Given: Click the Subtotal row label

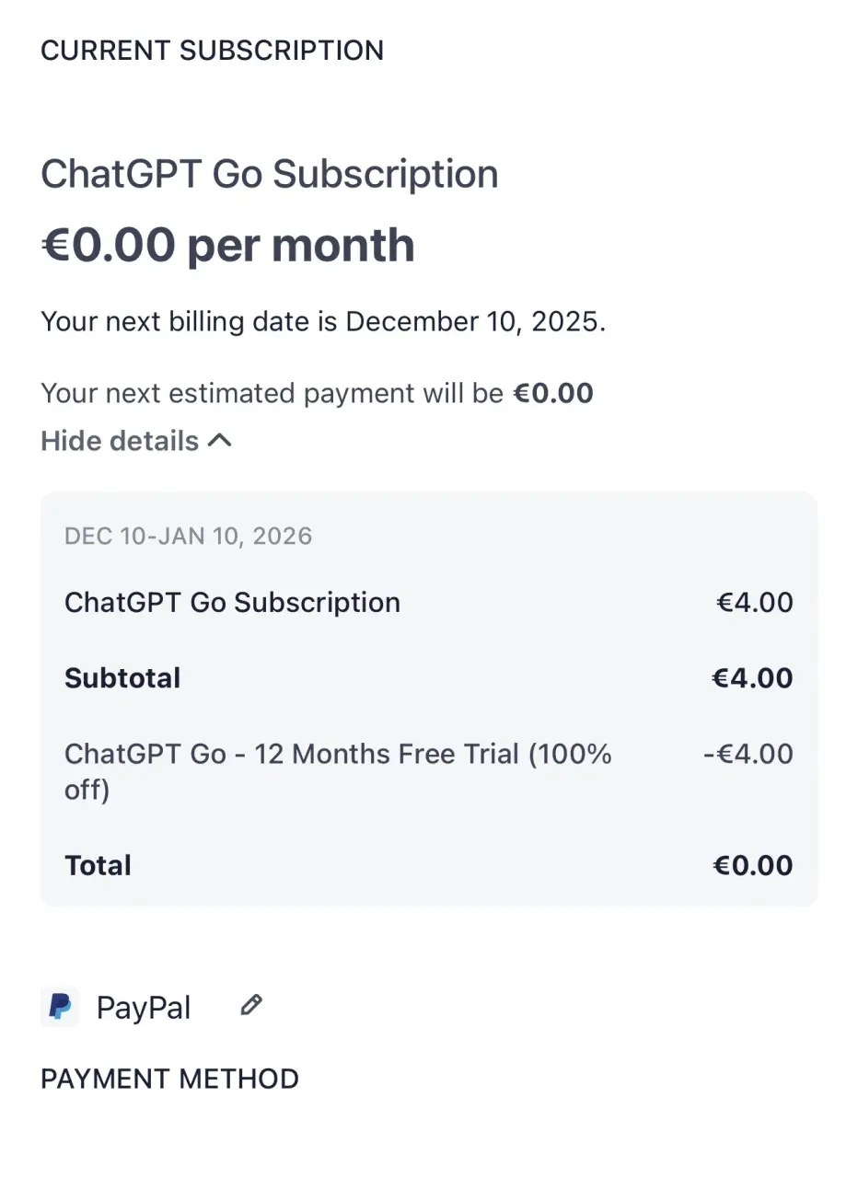Looking at the screenshot, I should point(122,678).
